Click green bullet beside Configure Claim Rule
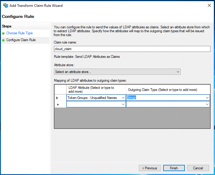This screenshot has width=215, height=175. tap(3, 40)
